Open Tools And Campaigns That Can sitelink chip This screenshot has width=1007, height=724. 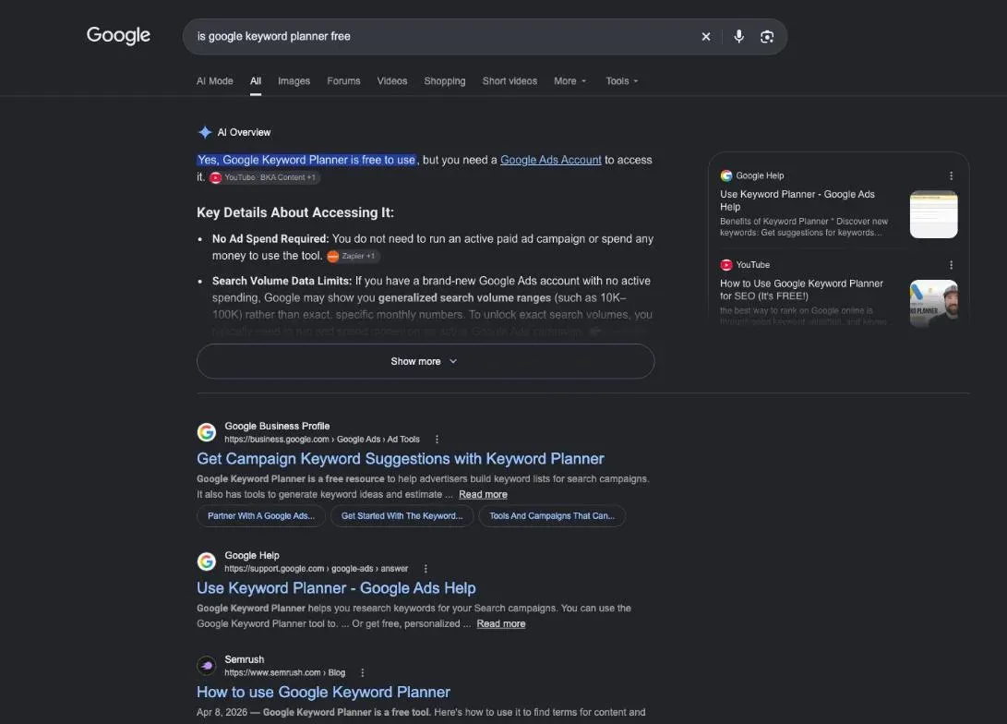(552, 516)
